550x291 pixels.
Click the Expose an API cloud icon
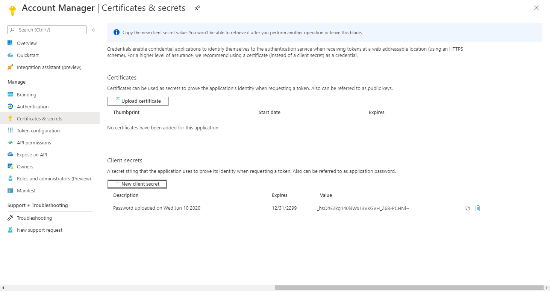pos(10,154)
